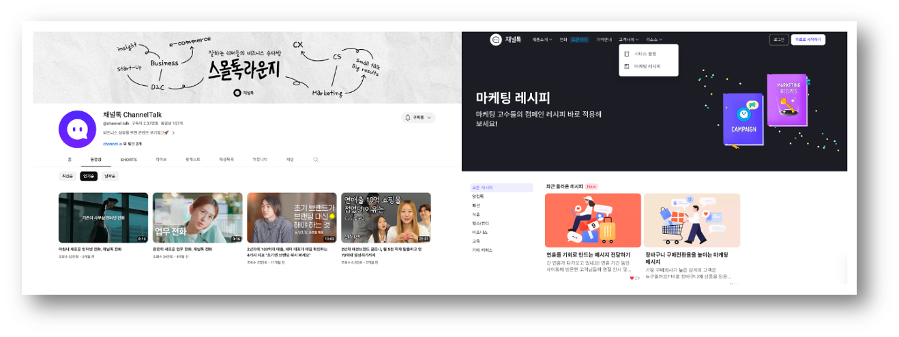
Task: Open the orange 연휴 recipe card image
Action: (593, 220)
